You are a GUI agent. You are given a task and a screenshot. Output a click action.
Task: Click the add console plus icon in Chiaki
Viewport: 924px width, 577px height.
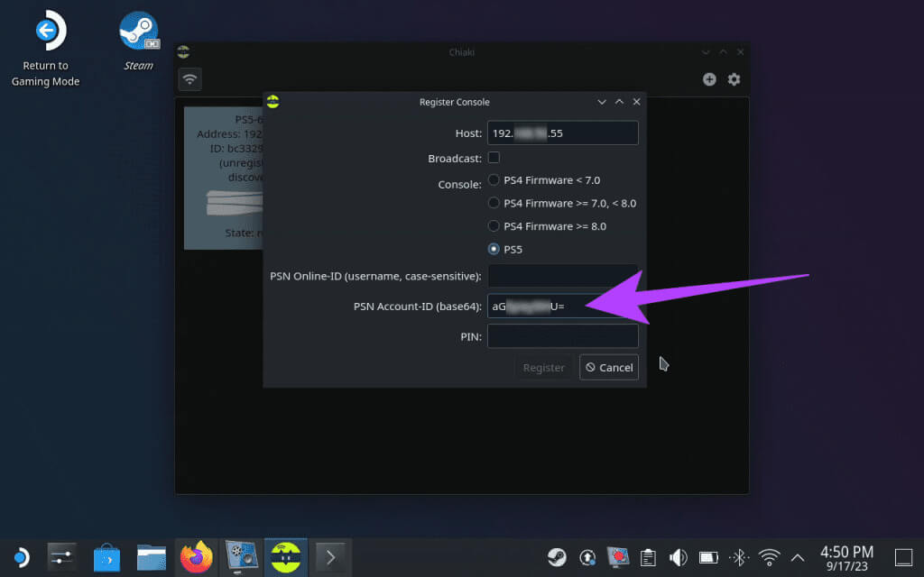pyautogui.click(x=709, y=79)
